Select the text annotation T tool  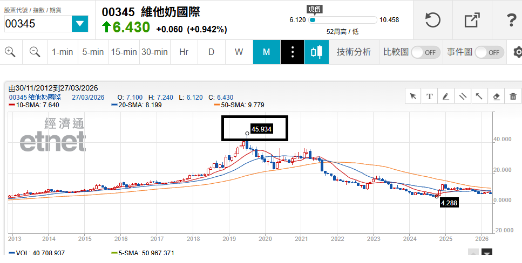point(430,96)
